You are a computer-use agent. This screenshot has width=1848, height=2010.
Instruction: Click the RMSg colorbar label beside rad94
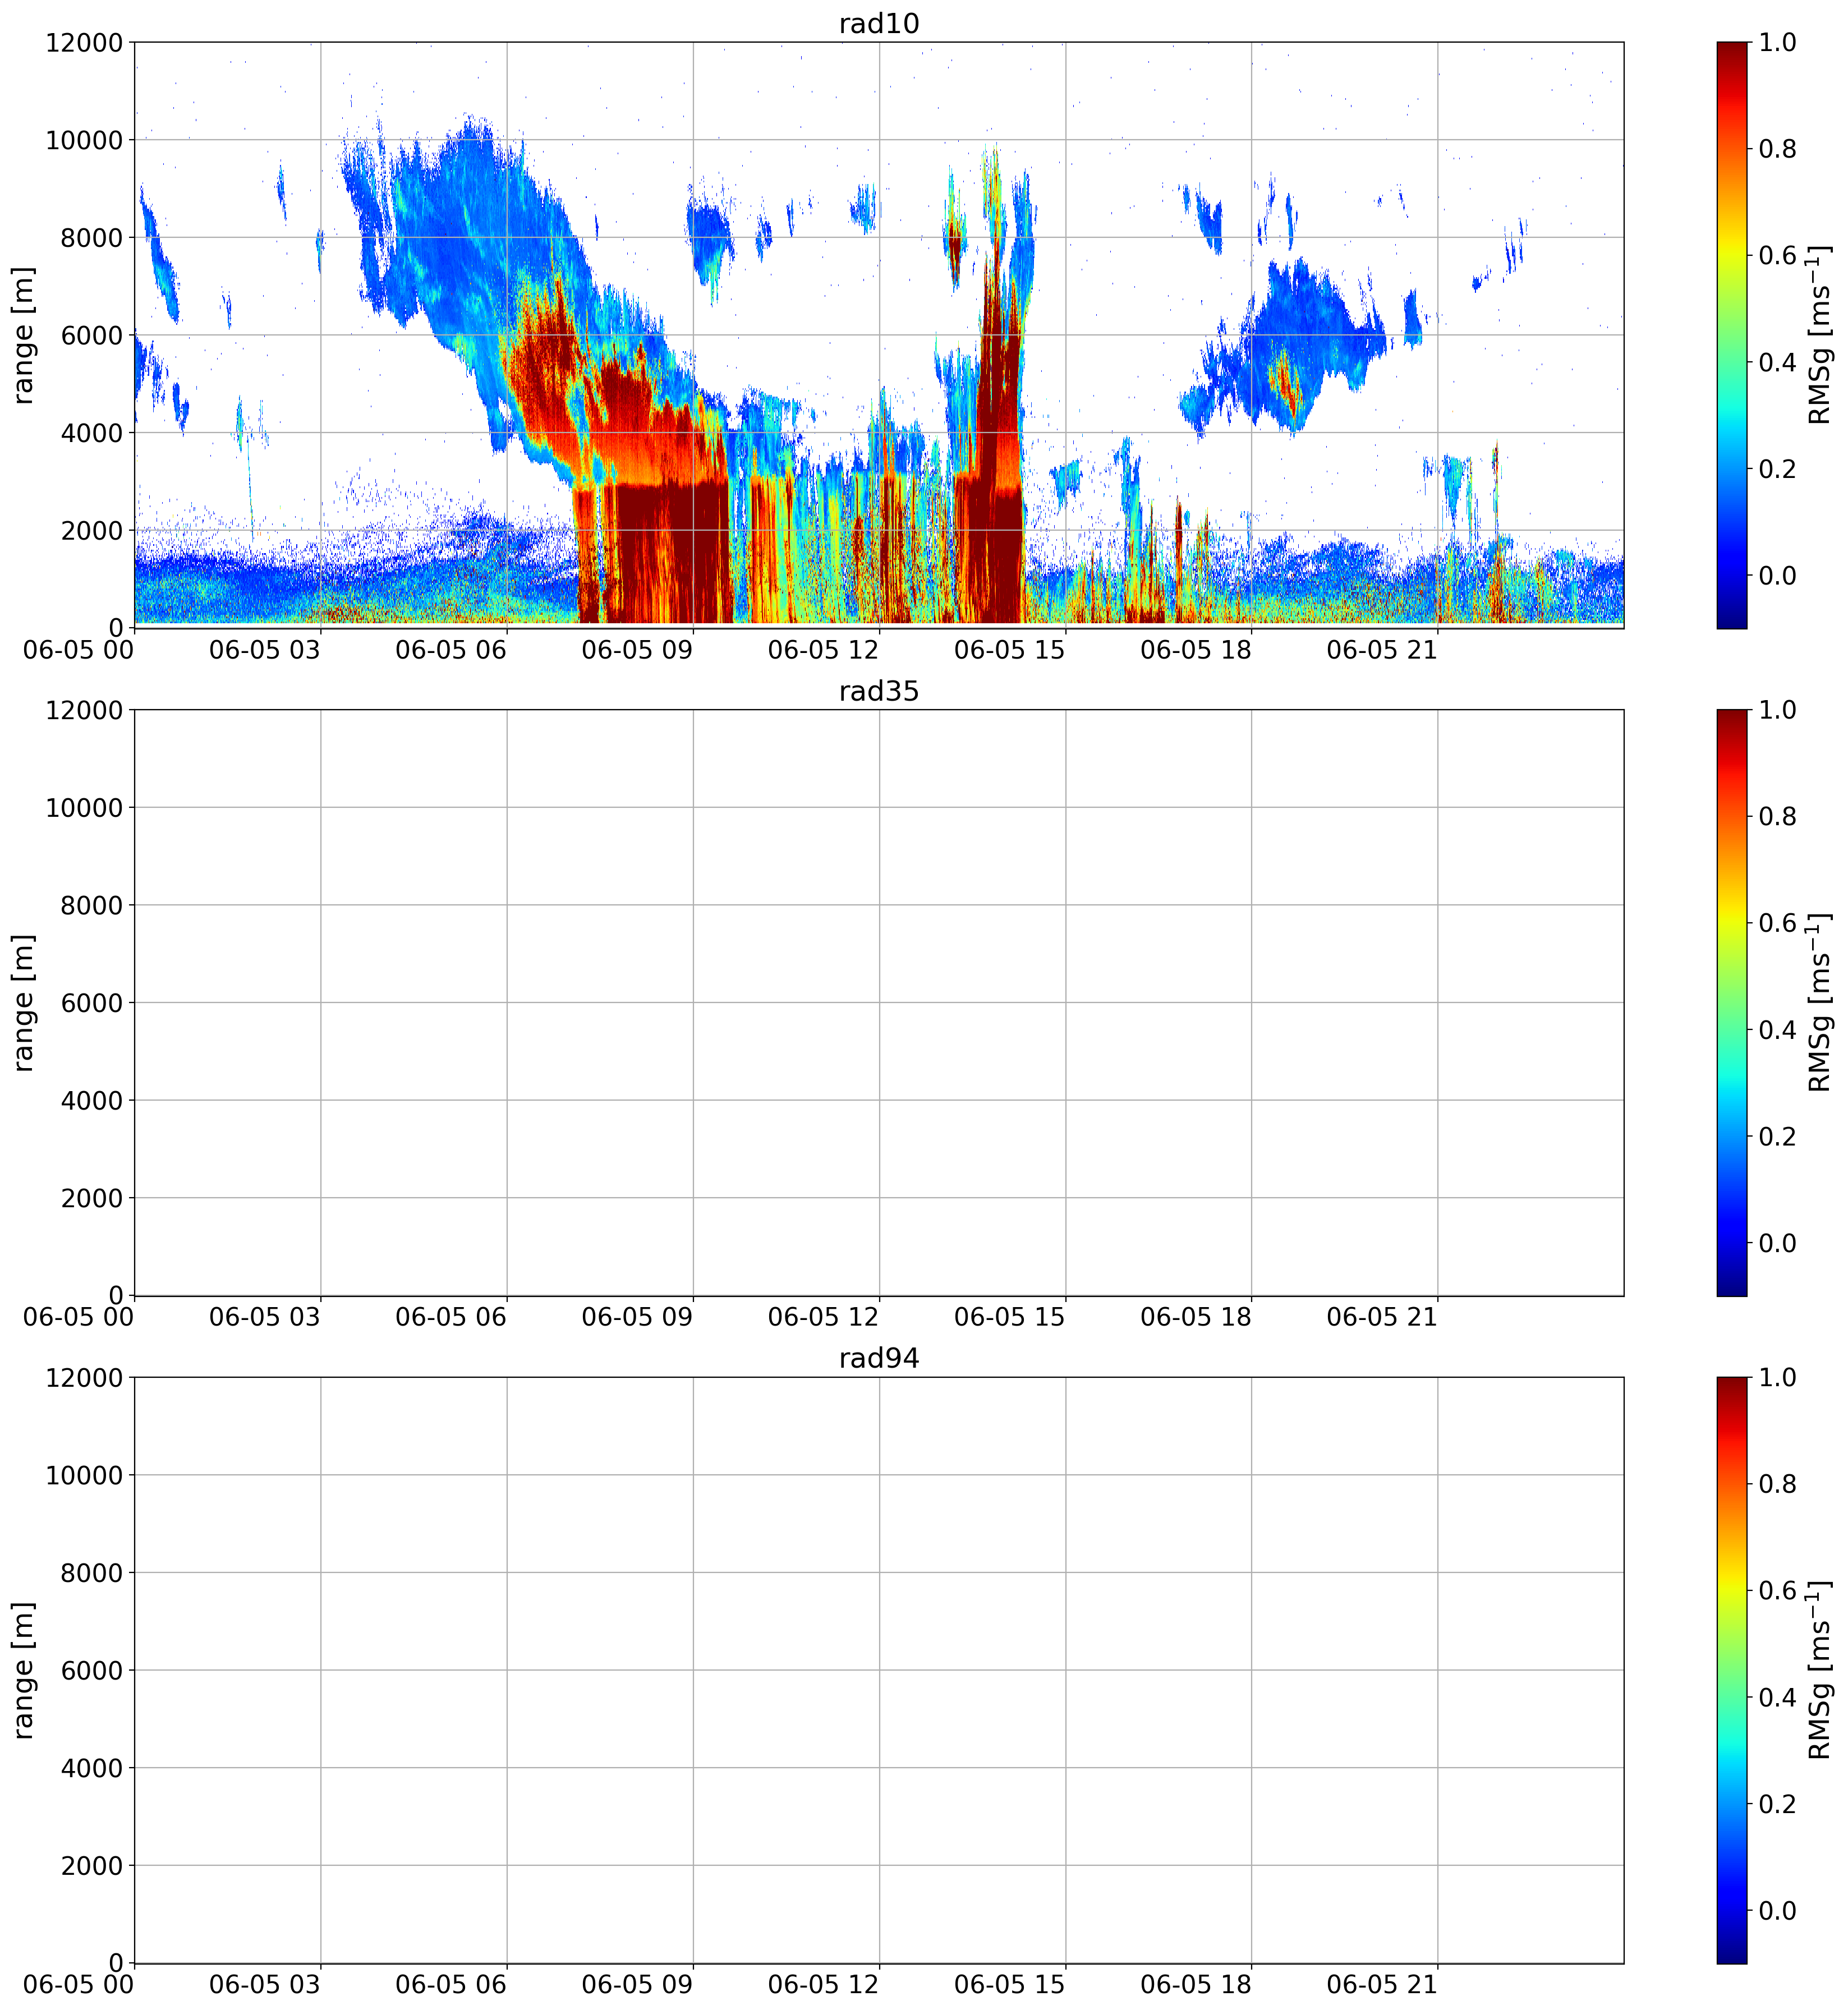(x=1820, y=1670)
